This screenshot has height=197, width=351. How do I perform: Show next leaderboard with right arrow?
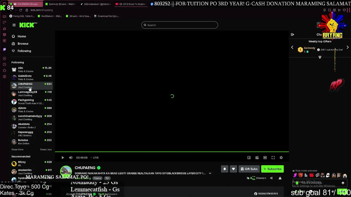347,47
